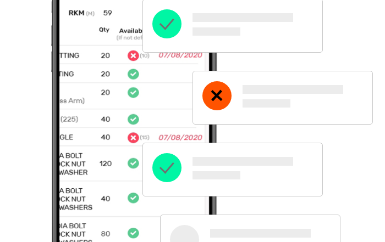The width and height of the screenshot is (385, 242).
Task: Click red unavailable icon in TTING row
Action: click(x=133, y=55)
